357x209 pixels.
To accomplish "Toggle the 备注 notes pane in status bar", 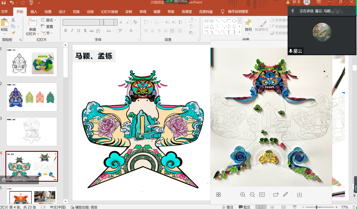I will tap(228, 207).
